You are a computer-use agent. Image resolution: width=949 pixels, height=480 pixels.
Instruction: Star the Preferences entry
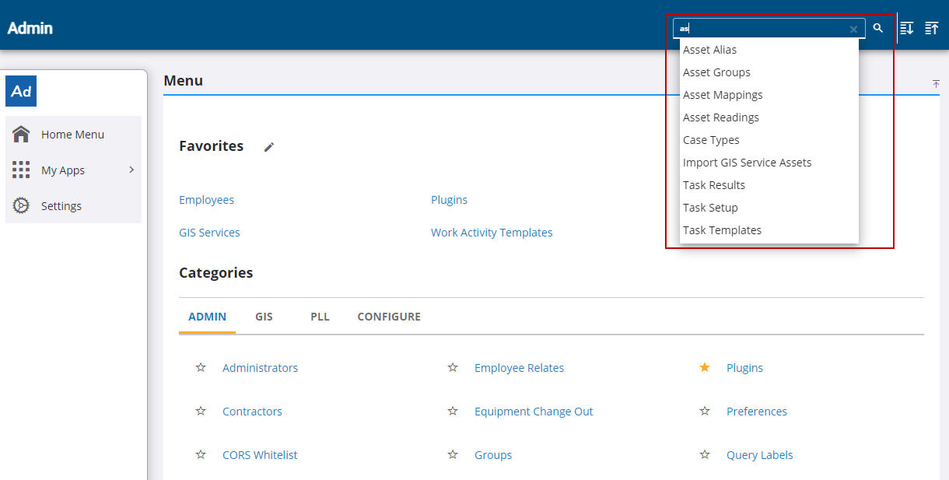click(x=704, y=411)
